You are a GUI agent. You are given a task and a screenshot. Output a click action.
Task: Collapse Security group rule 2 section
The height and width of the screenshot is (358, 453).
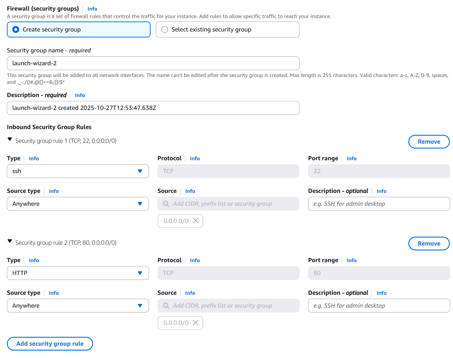pos(10,241)
